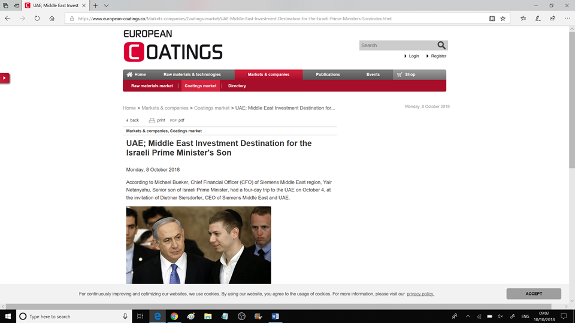Click the horizontal page scrollbar
The height and width of the screenshot is (323, 575).
pos(279,306)
